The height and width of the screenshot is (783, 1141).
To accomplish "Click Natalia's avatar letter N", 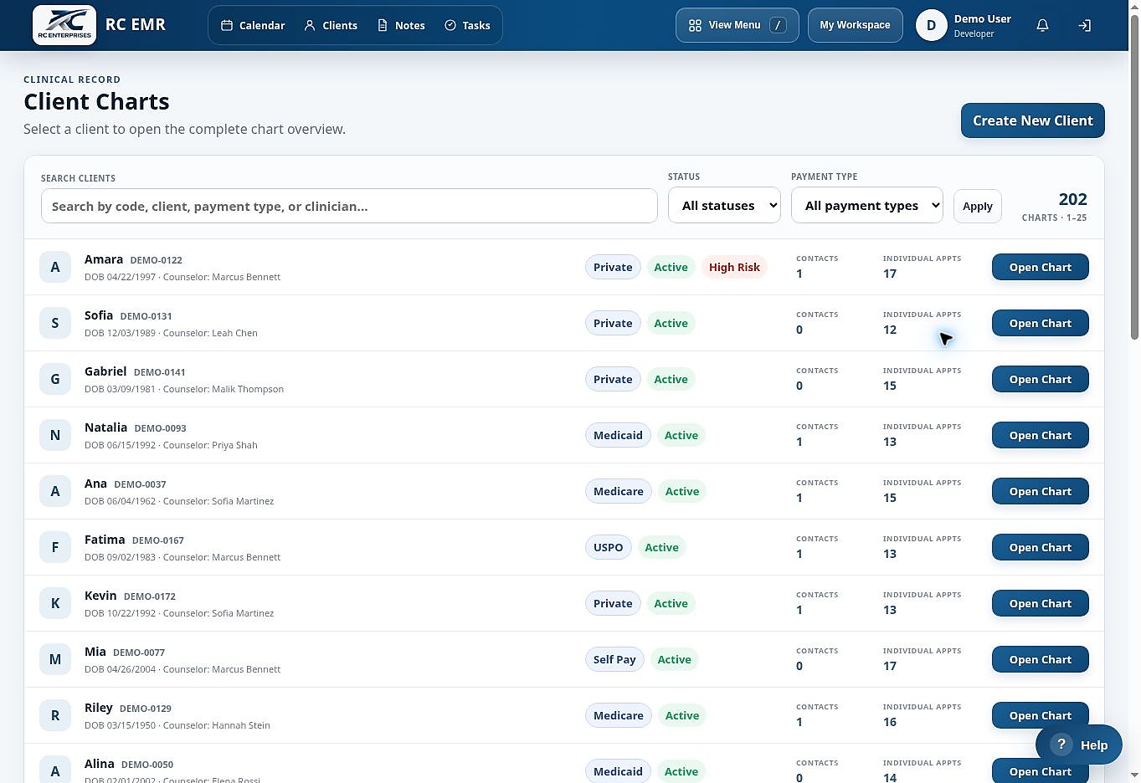I will point(55,435).
